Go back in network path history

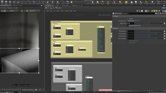(46, 8)
